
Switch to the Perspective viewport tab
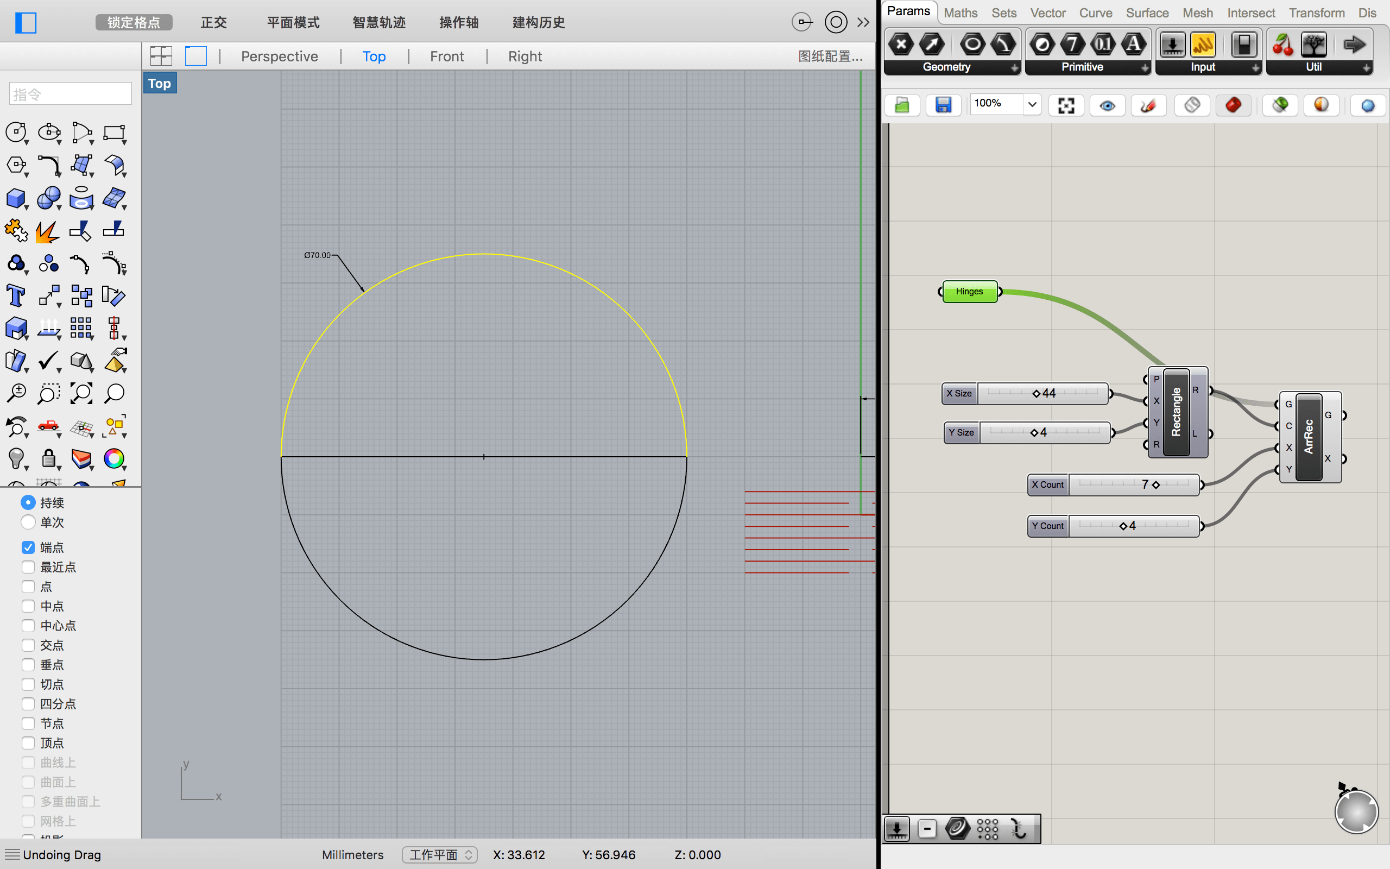279,56
